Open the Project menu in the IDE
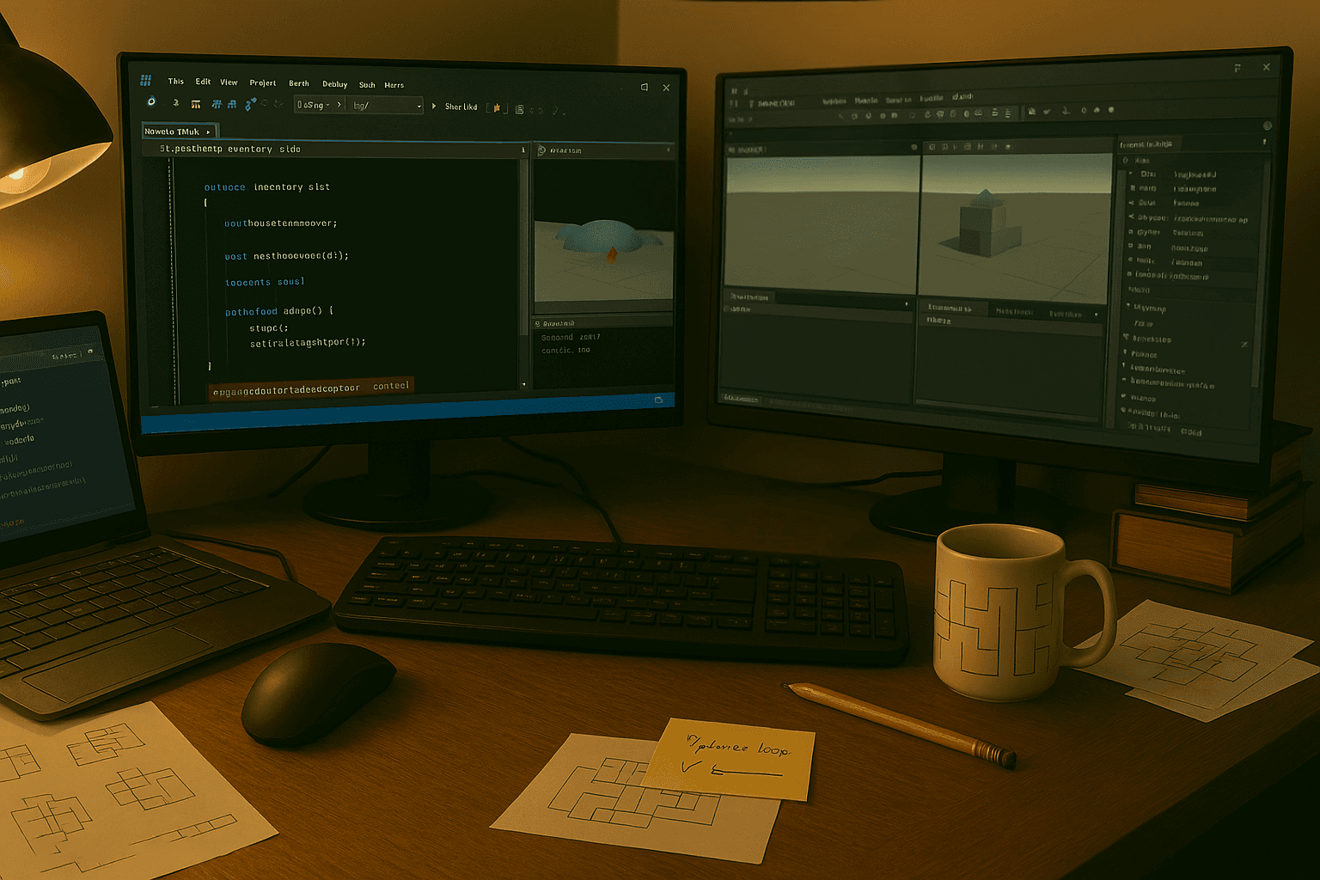 coord(263,83)
